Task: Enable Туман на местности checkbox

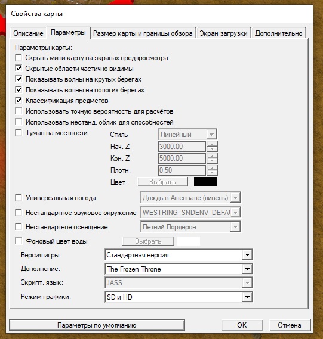Action: 19,132
